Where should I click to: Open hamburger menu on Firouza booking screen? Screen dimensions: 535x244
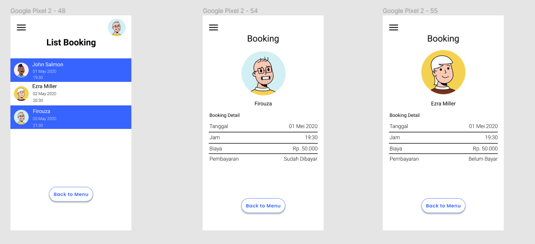pyautogui.click(x=214, y=27)
